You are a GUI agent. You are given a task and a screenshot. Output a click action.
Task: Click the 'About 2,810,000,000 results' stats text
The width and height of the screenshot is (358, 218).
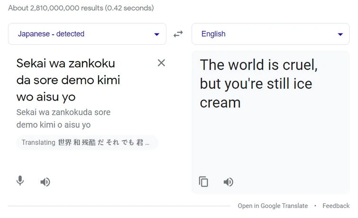coord(81,8)
